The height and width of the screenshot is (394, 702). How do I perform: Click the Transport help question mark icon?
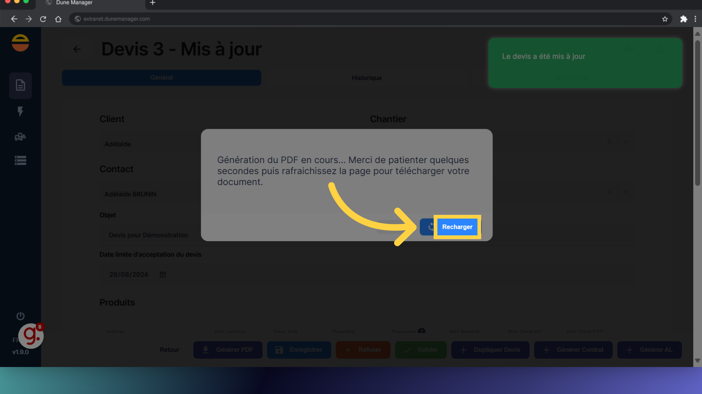[x=422, y=331]
